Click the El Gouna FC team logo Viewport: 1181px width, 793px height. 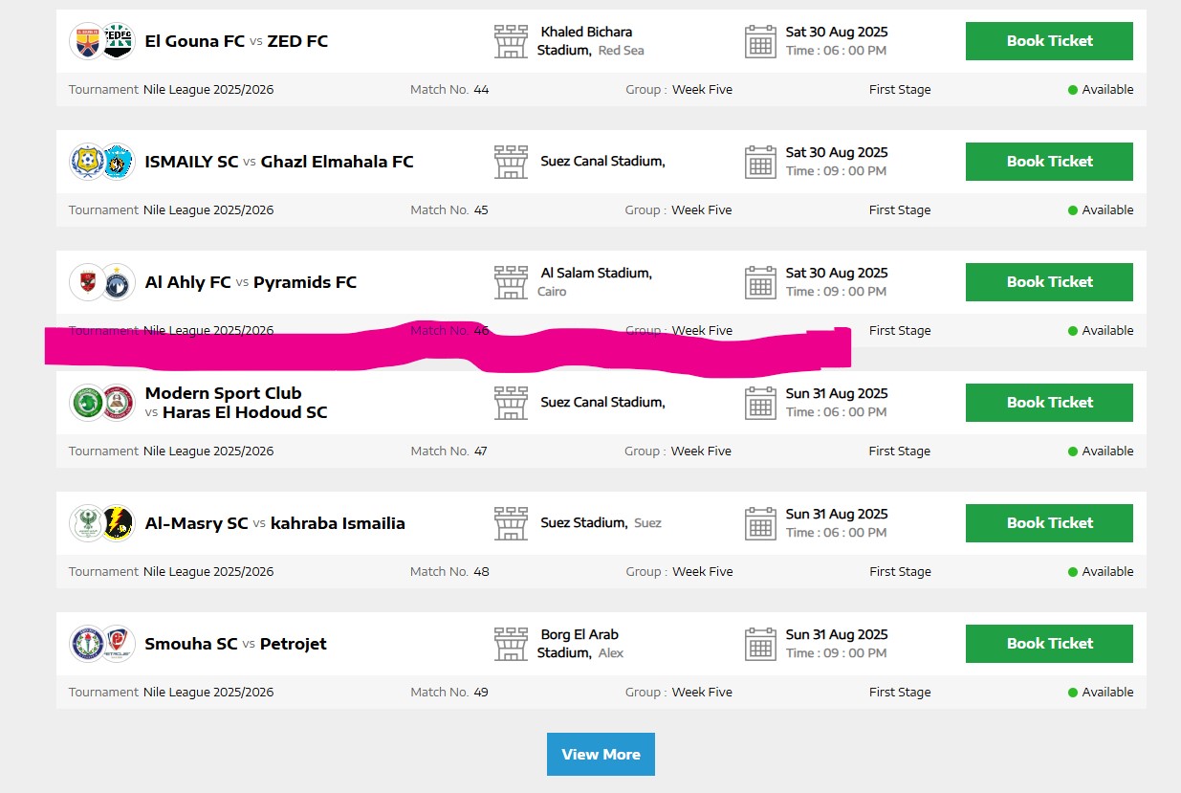87,41
